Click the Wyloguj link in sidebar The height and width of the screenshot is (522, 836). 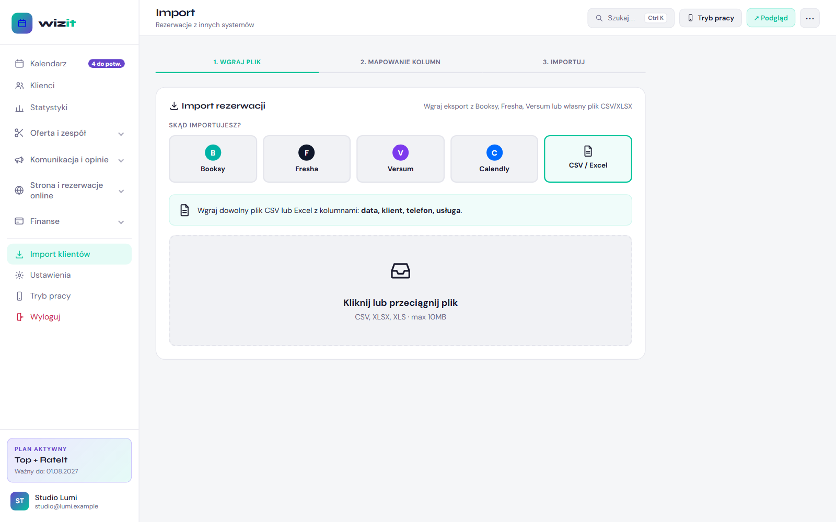tap(69, 317)
